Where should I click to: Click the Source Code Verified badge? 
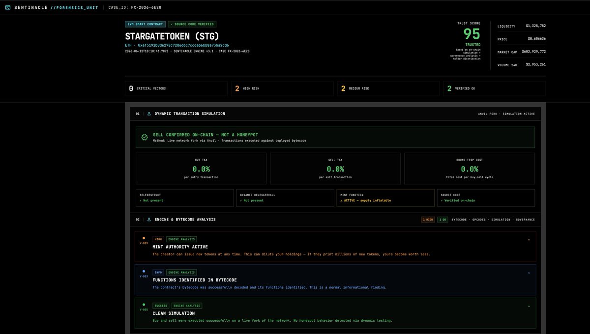pos(192,24)
